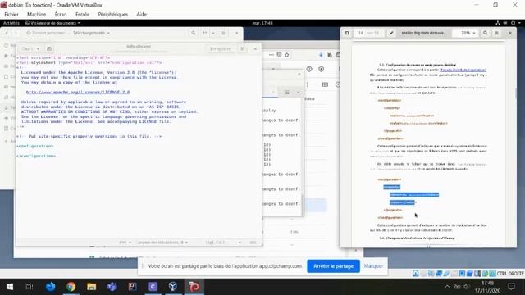
Task: Open the Clipchamp C icon on the taskbar
Action: click(x=153, y=287)
